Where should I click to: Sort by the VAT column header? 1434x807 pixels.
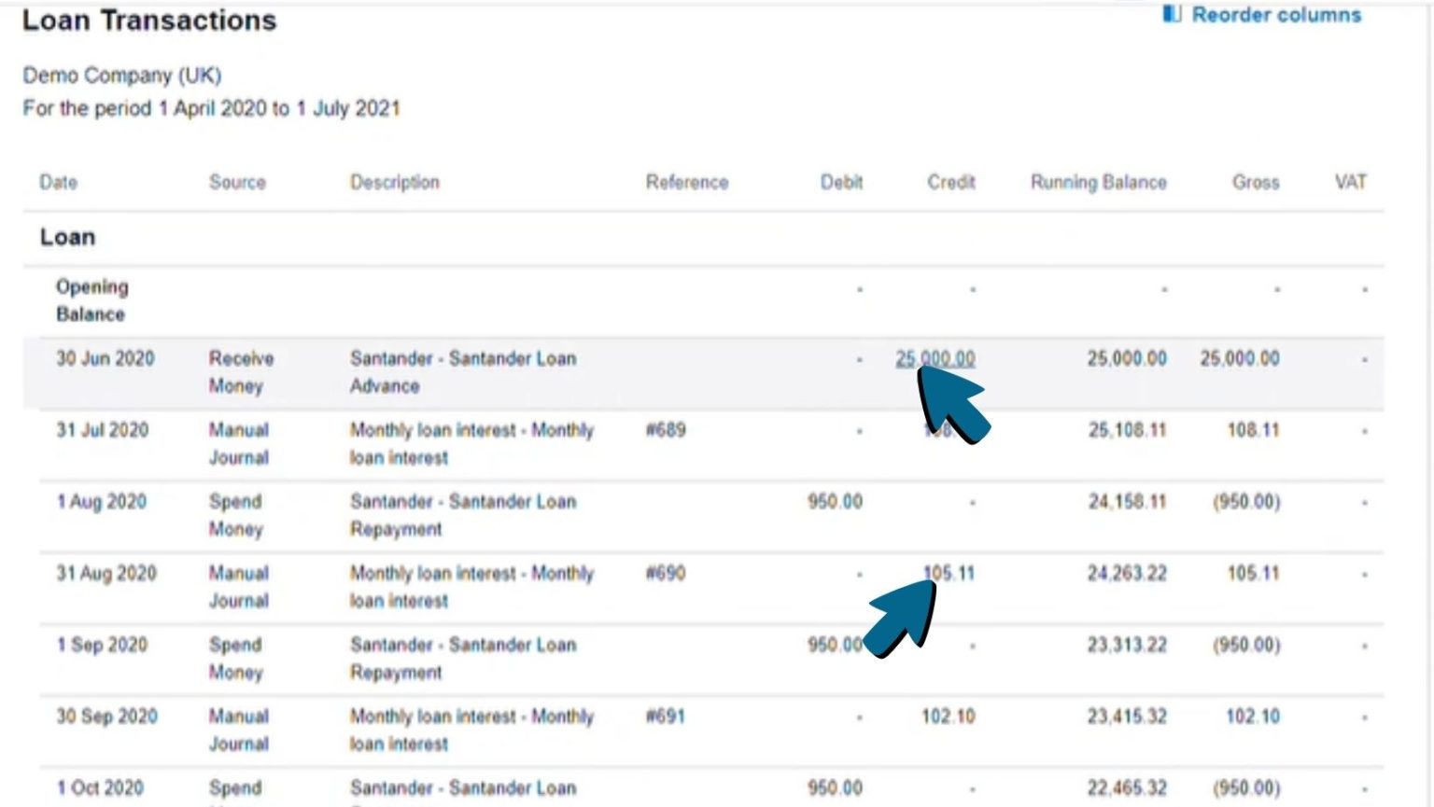click(x=1349, y=182)
